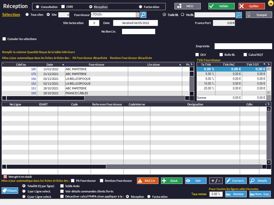Switch to Consultation mode

(x=37, y=7)
